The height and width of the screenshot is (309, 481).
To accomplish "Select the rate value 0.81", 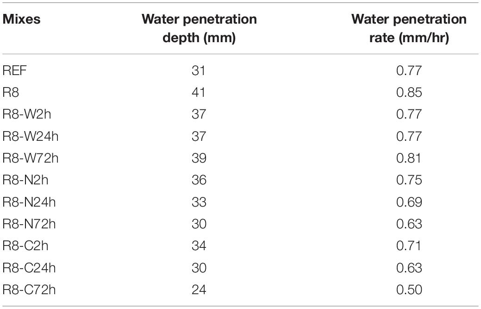I will (x=408, y=158).
